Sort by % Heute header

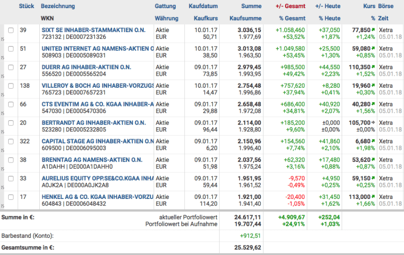tap(330, 18)
